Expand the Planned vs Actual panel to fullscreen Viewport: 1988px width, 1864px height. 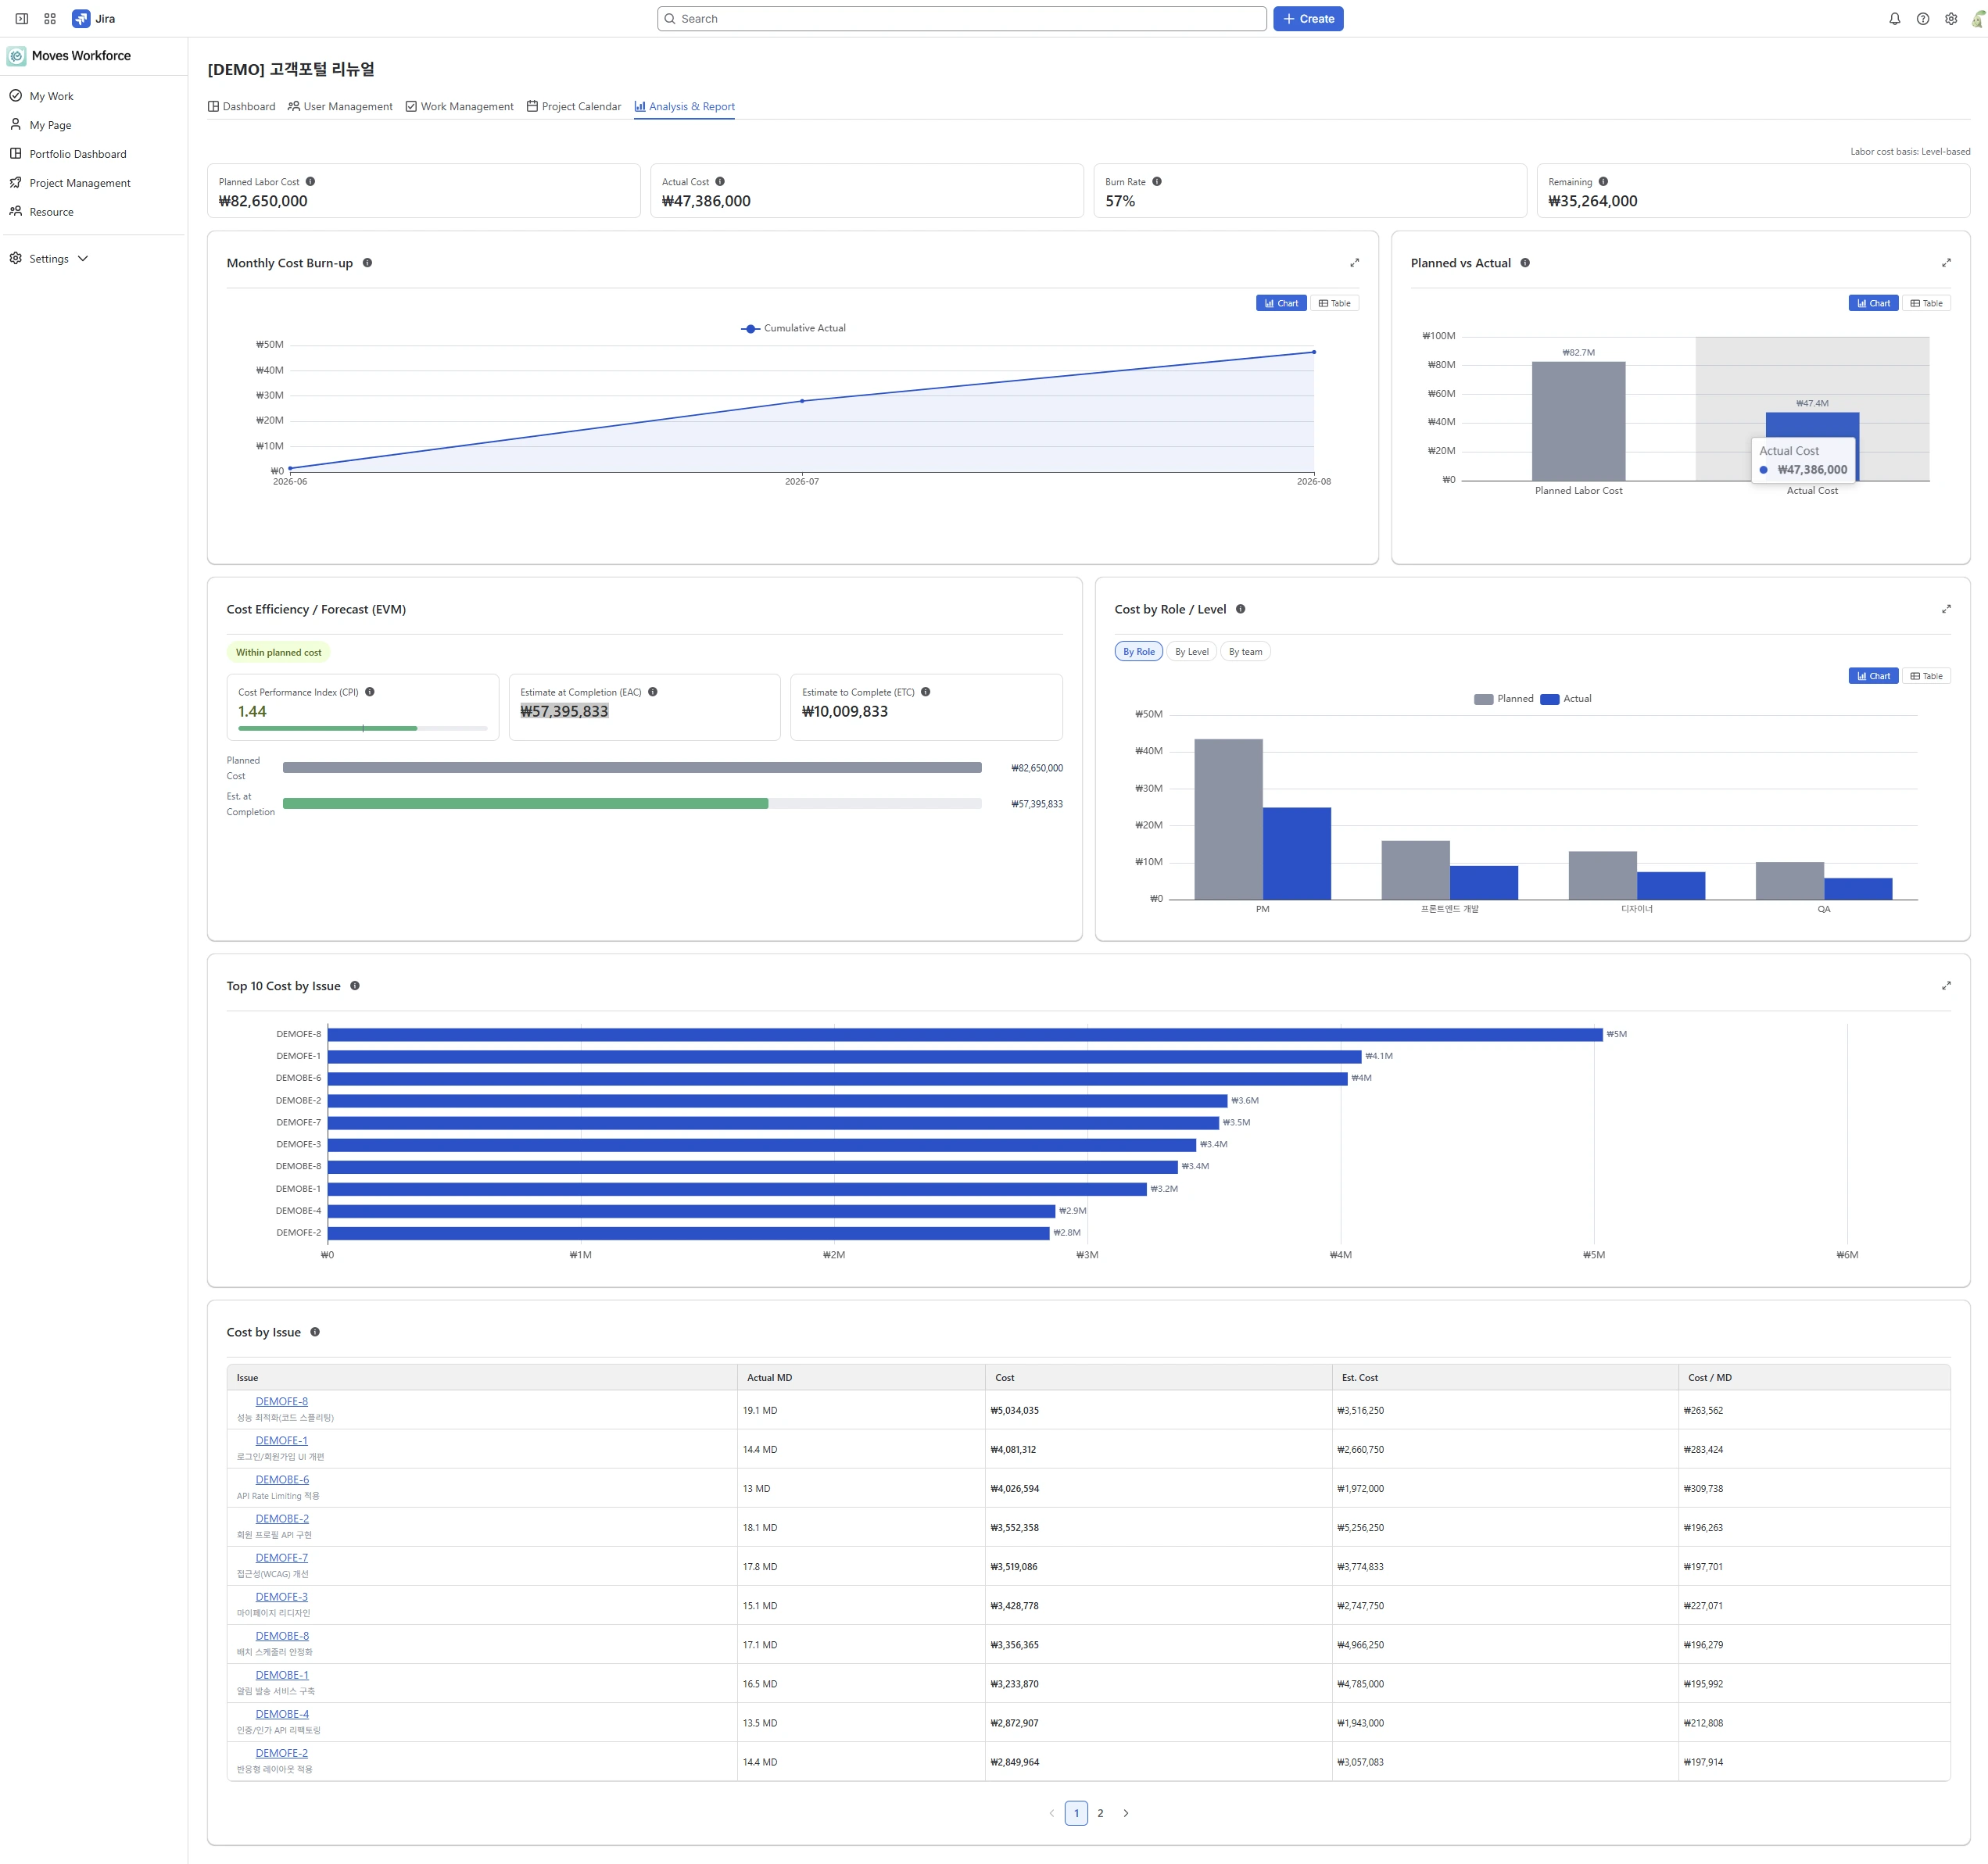[x=1946, y=263]
